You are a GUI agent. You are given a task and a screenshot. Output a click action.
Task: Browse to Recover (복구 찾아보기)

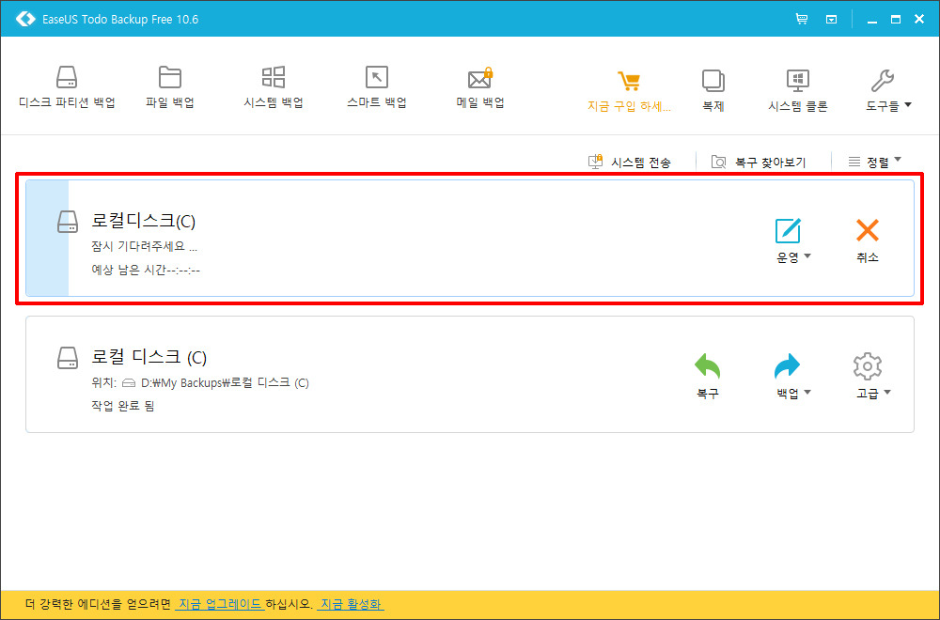coord(759,162)
